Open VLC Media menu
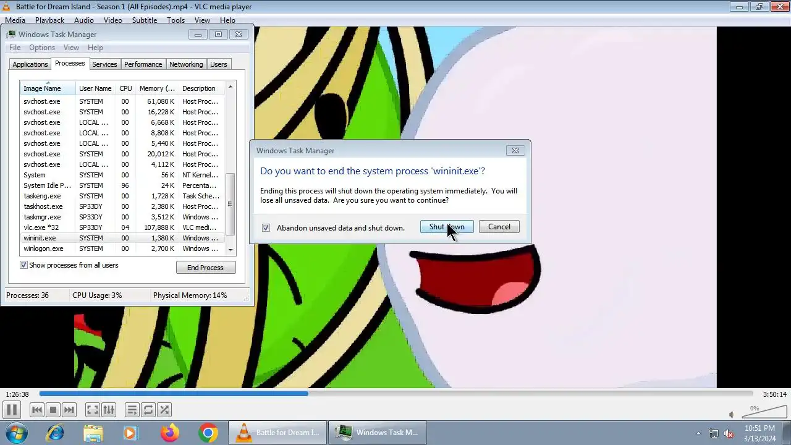 15,20
